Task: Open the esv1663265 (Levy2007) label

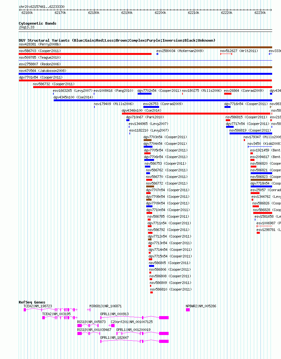Action: (73, 91)
